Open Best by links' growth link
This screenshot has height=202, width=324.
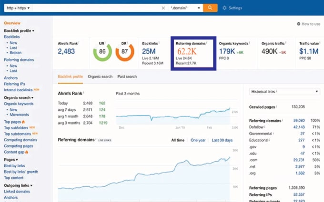coord(21,172)
